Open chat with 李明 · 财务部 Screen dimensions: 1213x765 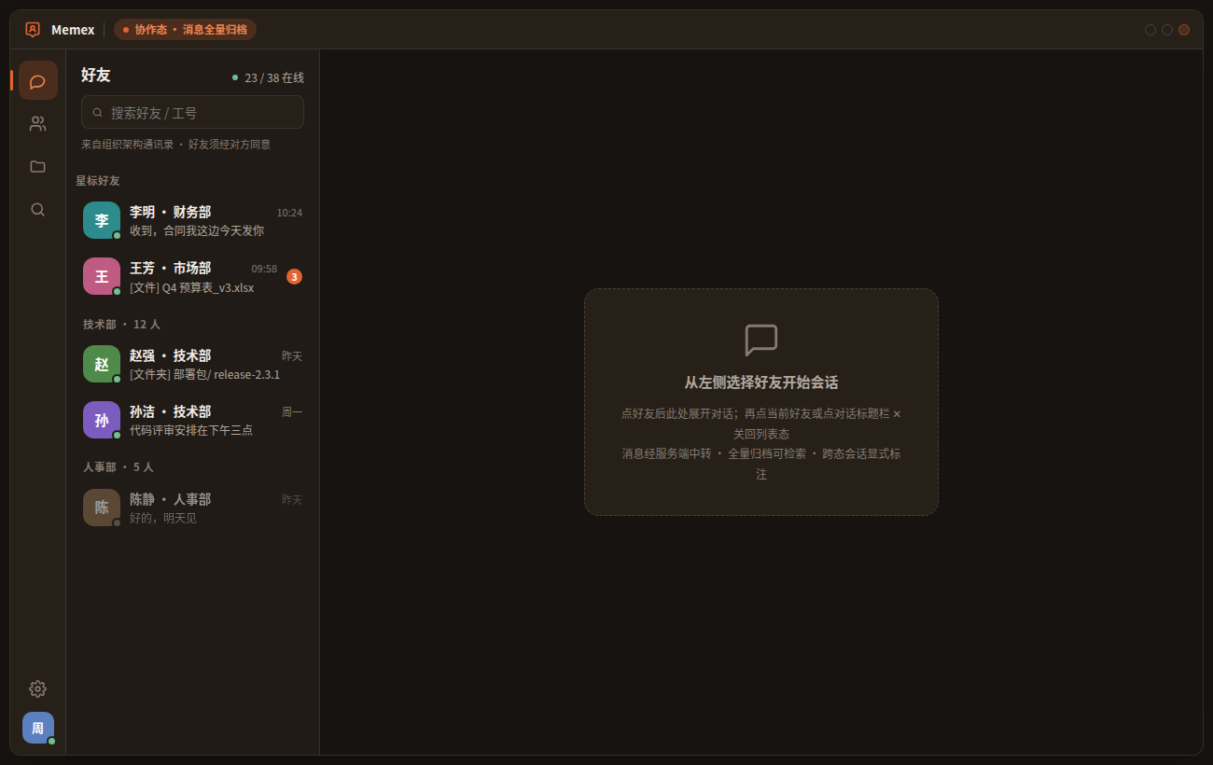(x=192, y=220)
